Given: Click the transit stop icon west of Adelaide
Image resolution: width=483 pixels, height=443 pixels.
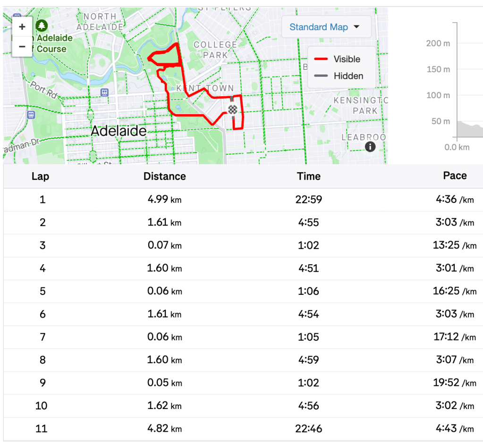Looking at the screenshot, I should click(x=31, y=115).
